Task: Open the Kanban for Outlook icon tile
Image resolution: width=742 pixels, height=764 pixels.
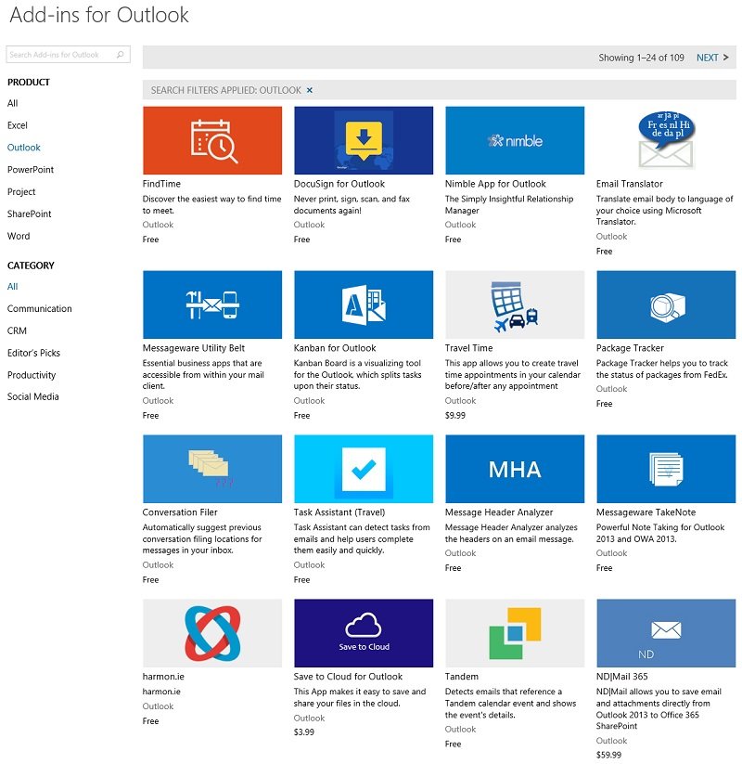Action: click(364, 304)
